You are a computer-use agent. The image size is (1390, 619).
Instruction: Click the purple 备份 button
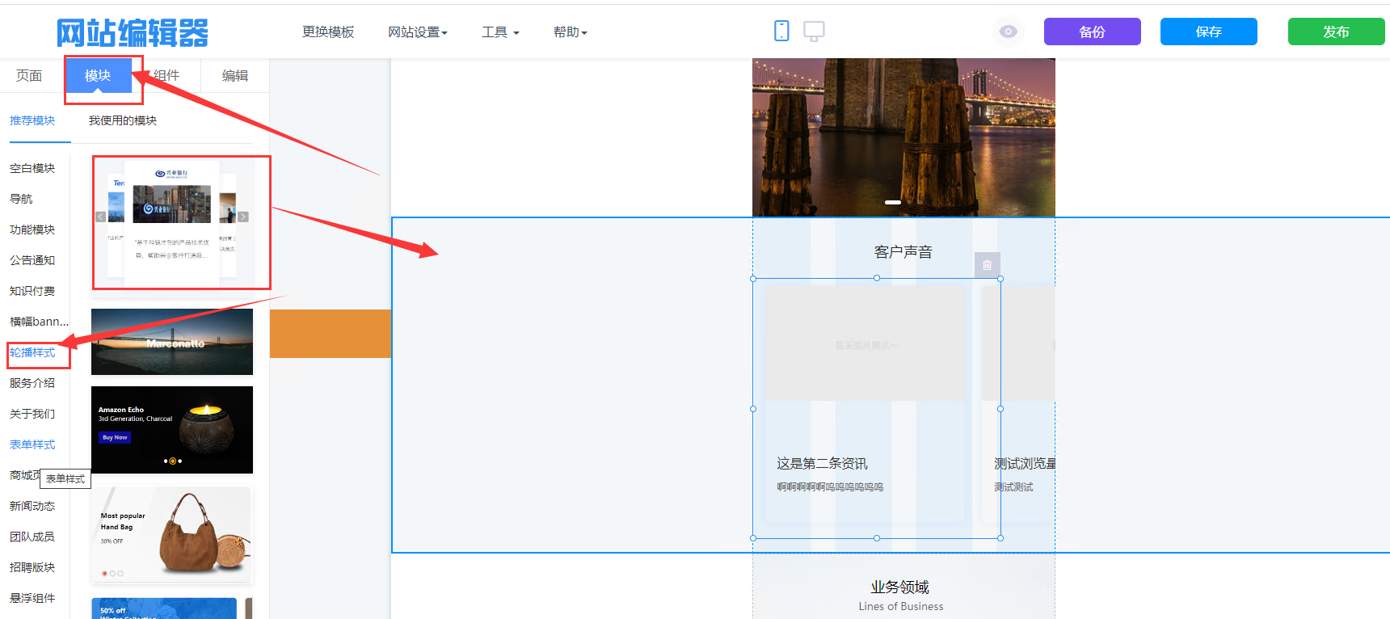pyautogui.click(x=1092, y=32)
